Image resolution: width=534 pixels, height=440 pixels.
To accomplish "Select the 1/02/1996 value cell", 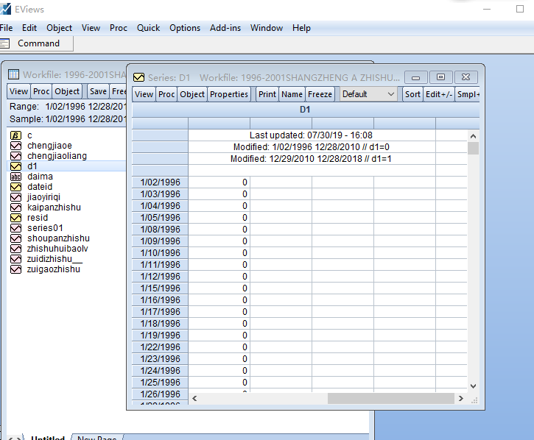I will point(219,182).
